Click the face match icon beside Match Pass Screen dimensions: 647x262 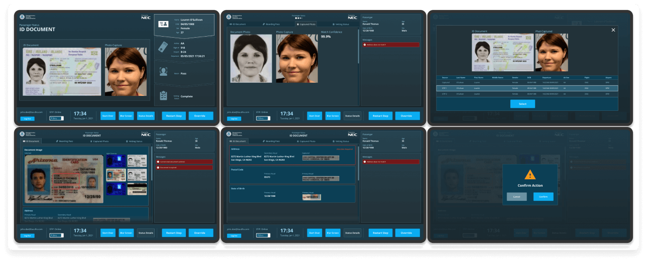tap(163, 72)
